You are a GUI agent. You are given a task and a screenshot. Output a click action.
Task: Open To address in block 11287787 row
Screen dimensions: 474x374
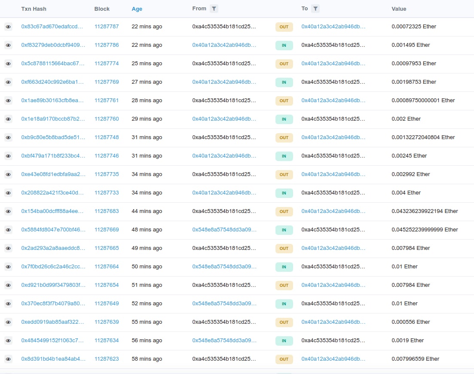[333, 27]
